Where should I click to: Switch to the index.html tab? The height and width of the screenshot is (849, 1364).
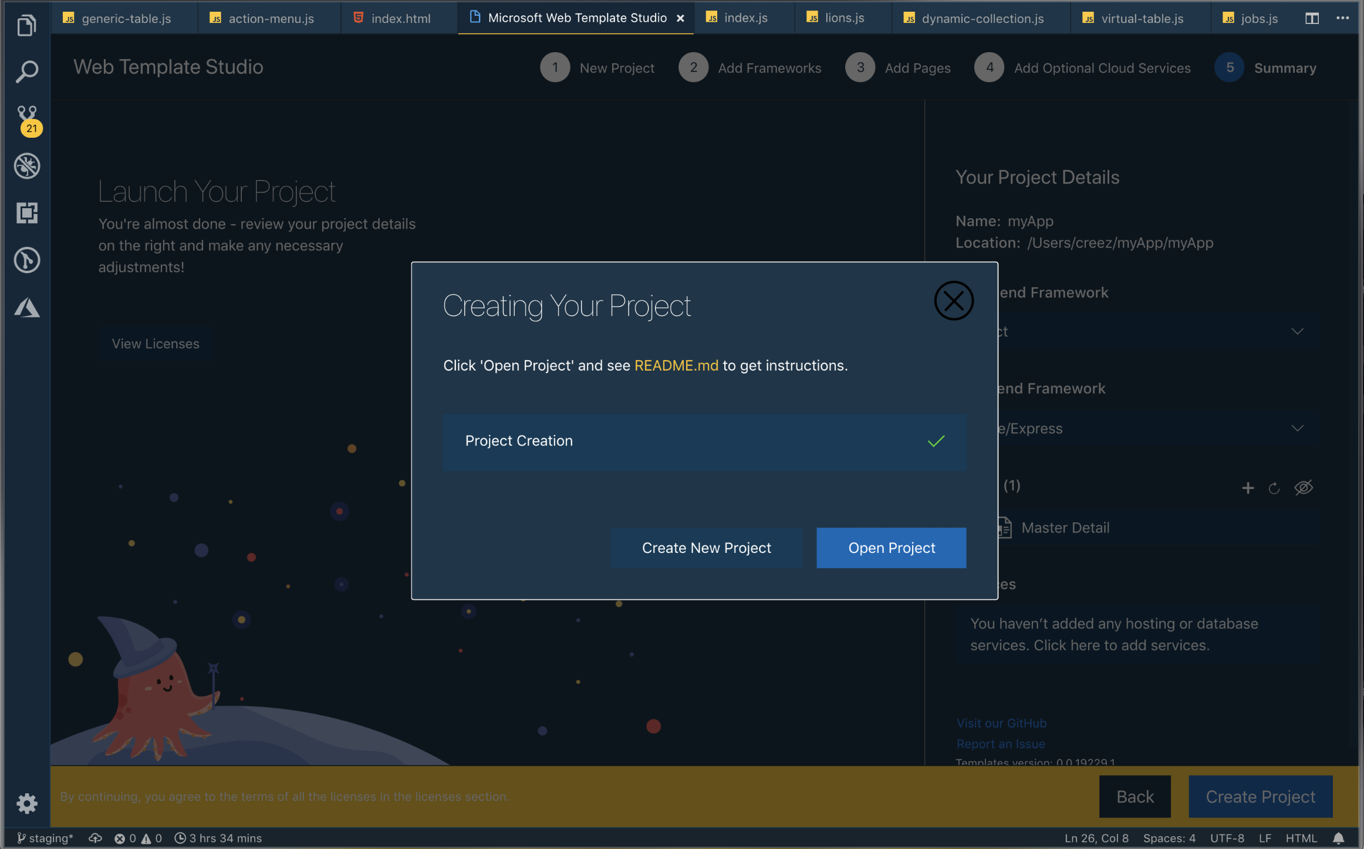pos(399,18)
